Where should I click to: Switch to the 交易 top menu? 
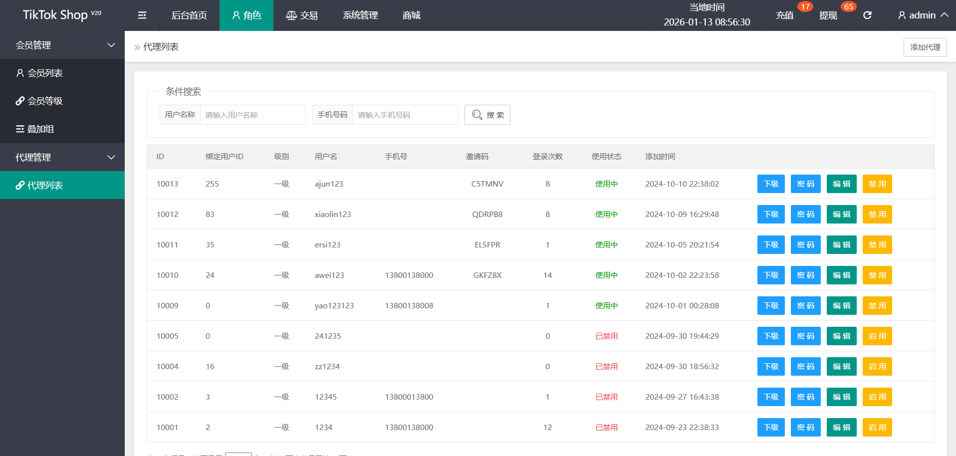tap(302, 15)
